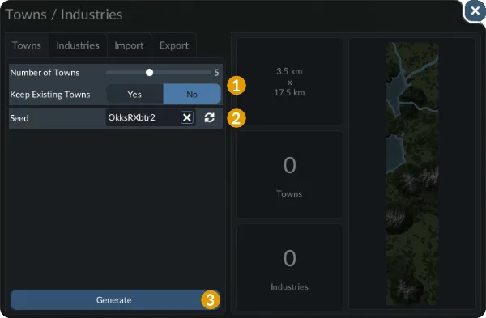Click the '3.5 km x 17.5 km' map size text
Image resolution: width=486 pixels, height=318 pixels.
click(289, 82)
